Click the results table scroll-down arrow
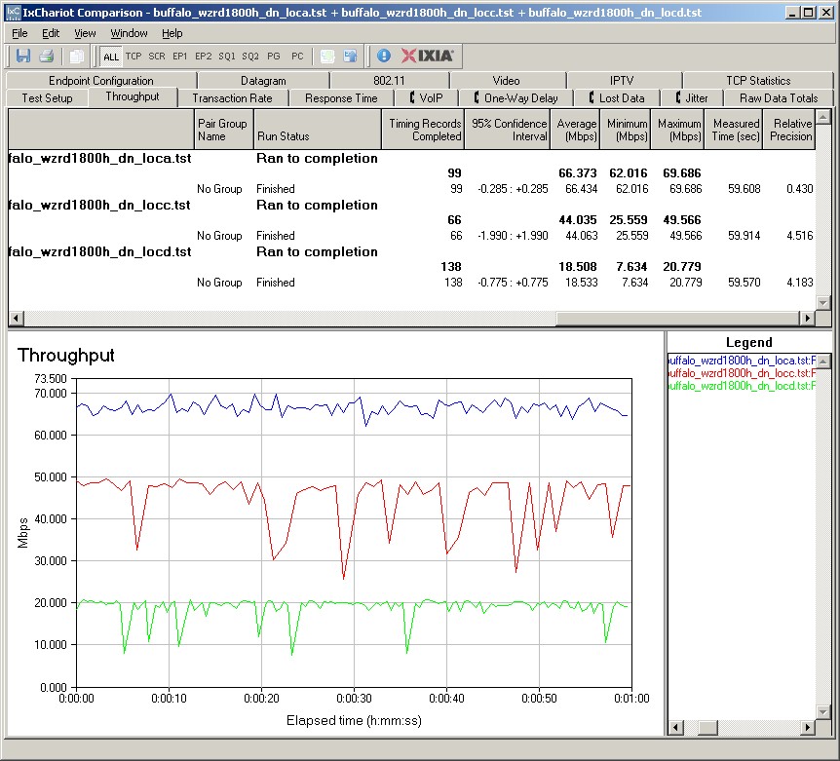Viewport: 840px width, 761px height. pos(822,303)
